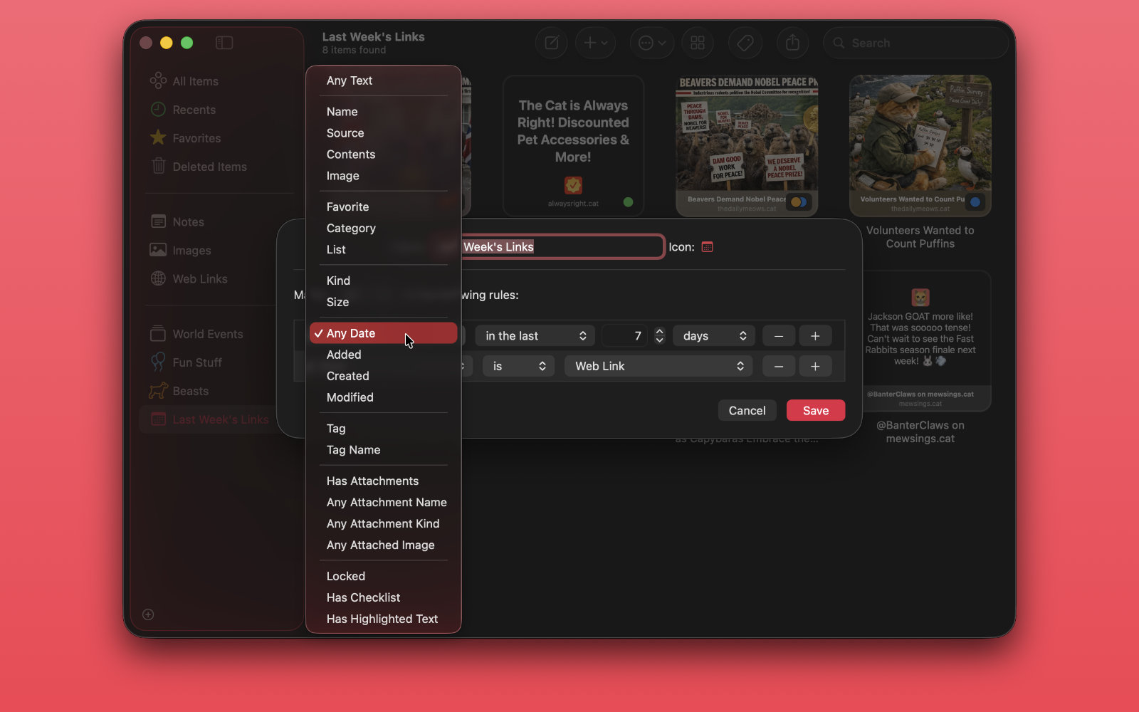The height and width of the screenshot is (712, 1139).
Task: Open the Share icon in the toolbar
Action: click(x=792, y=43)
